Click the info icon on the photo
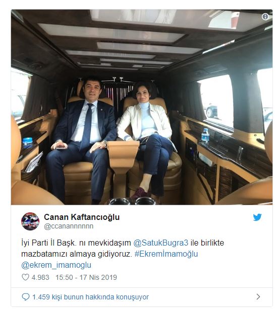The image size is (280, 309). click(x=265, y=17)
